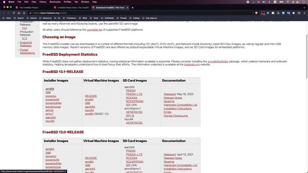The width and height of the screenshot is (308, 173).
Task: Open the File menu
Action: coord(19,2)
